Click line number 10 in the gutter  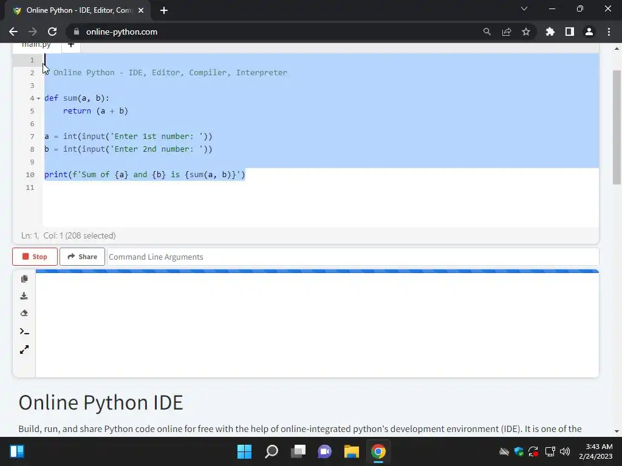pos(30,175)
